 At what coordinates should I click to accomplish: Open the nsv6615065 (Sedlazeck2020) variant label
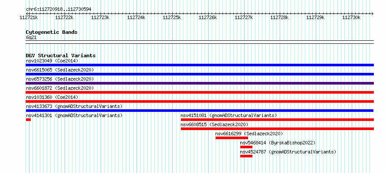(x=60, y=70)
